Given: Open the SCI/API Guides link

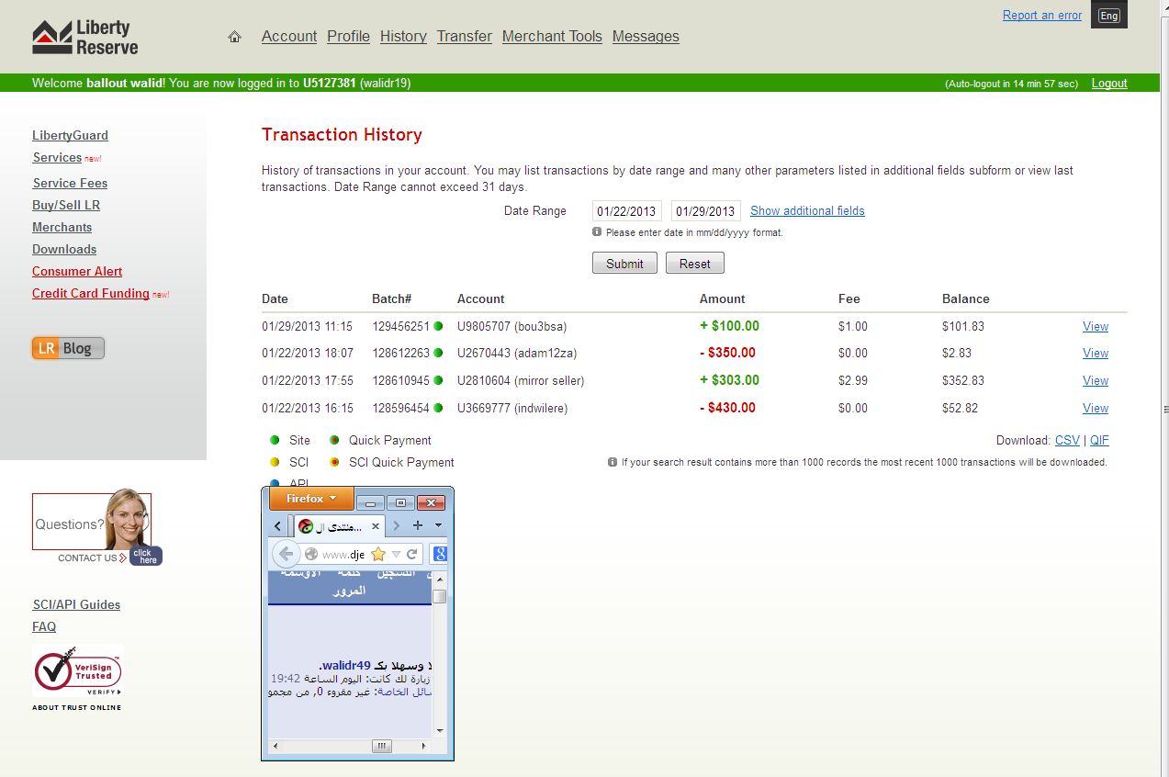Looking at the screenshot, I should [76, 605].
